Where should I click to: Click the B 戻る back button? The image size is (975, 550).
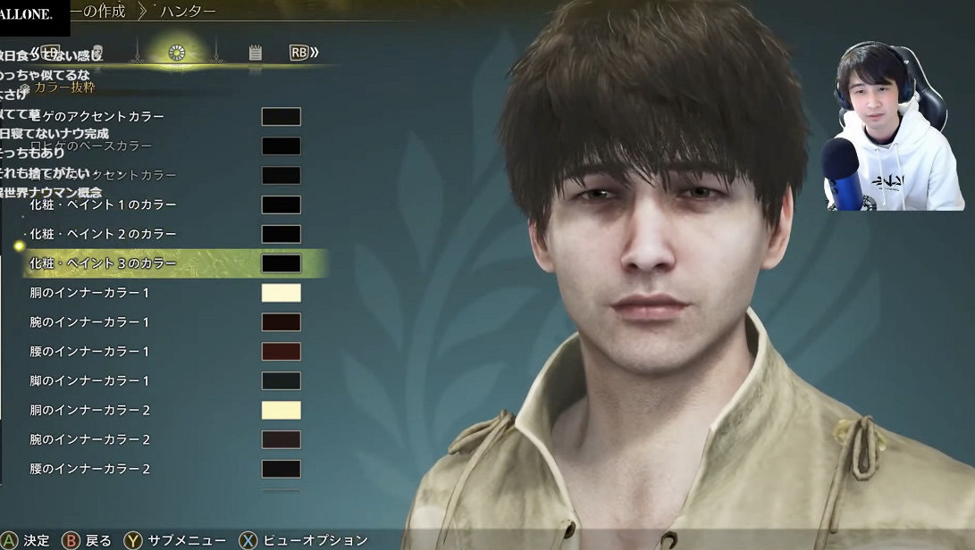[88, 540]
